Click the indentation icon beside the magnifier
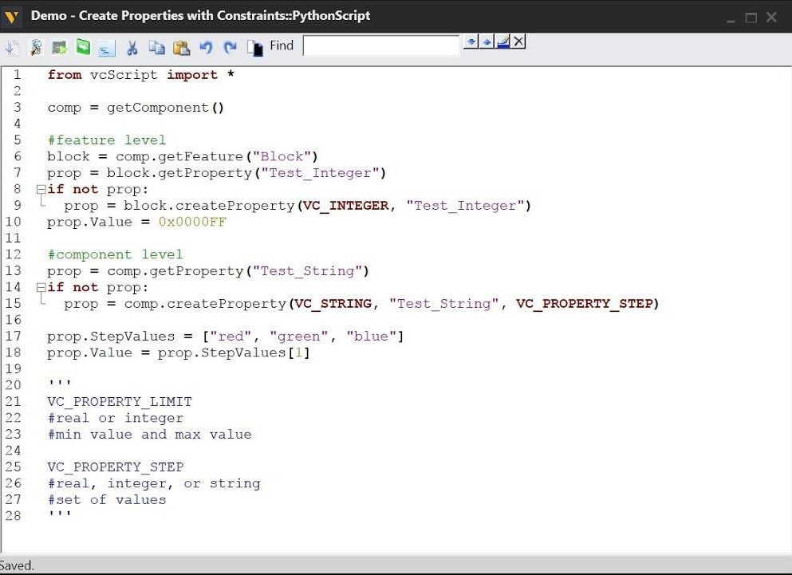 (x=106, y=46)
